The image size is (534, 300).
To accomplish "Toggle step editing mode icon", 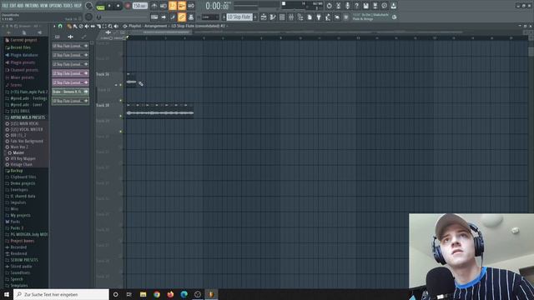I will point(173,17).
